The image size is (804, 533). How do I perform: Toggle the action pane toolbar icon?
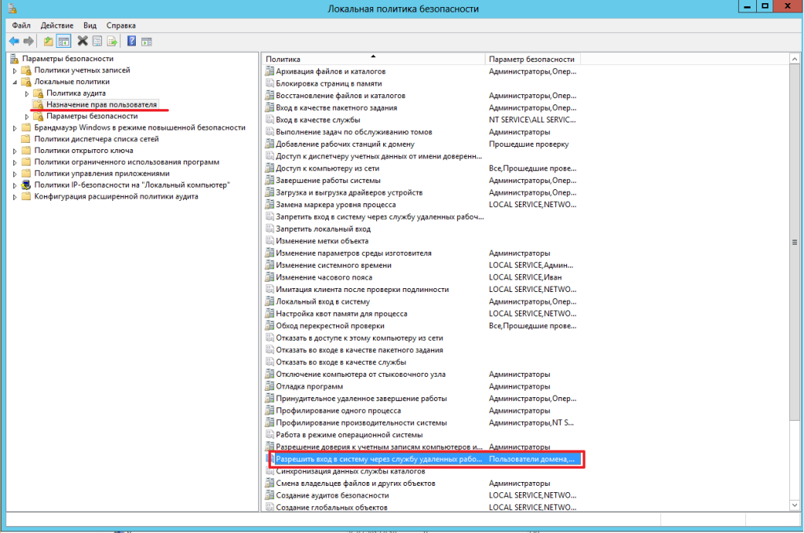[146, 42]
